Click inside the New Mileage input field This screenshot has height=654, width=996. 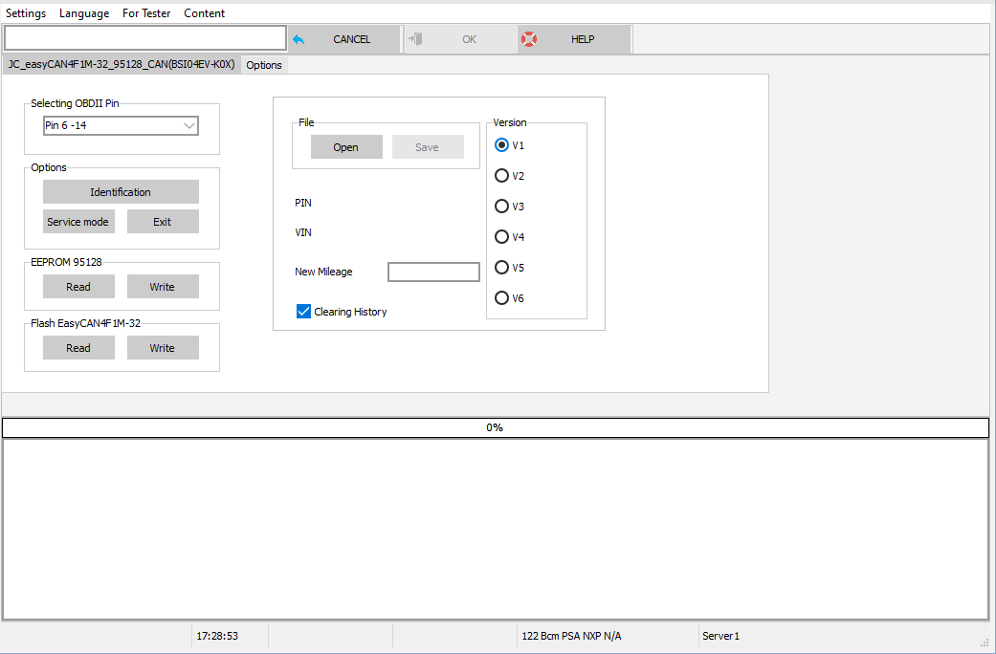[x=433, y=272]
